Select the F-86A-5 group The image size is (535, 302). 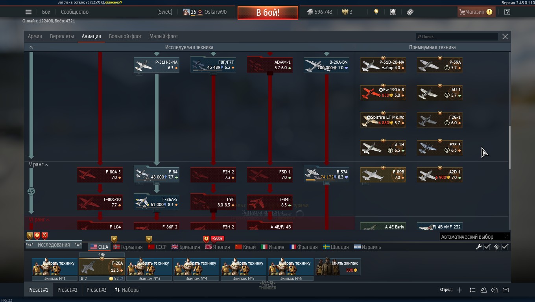pos(157,203)
